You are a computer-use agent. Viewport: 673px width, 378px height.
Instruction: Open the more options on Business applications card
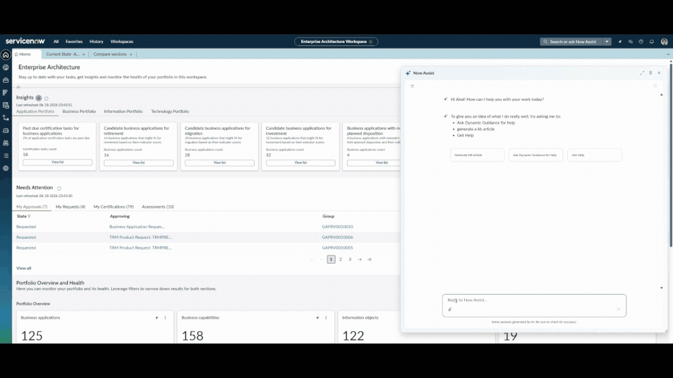(x=165, y=317)
